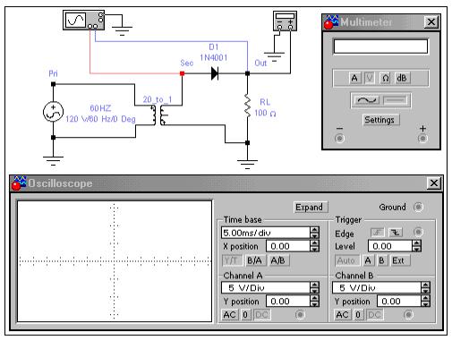Adjust the trigger Level spinner
This screenshot has height=340, width=452.
pos(416,246)
